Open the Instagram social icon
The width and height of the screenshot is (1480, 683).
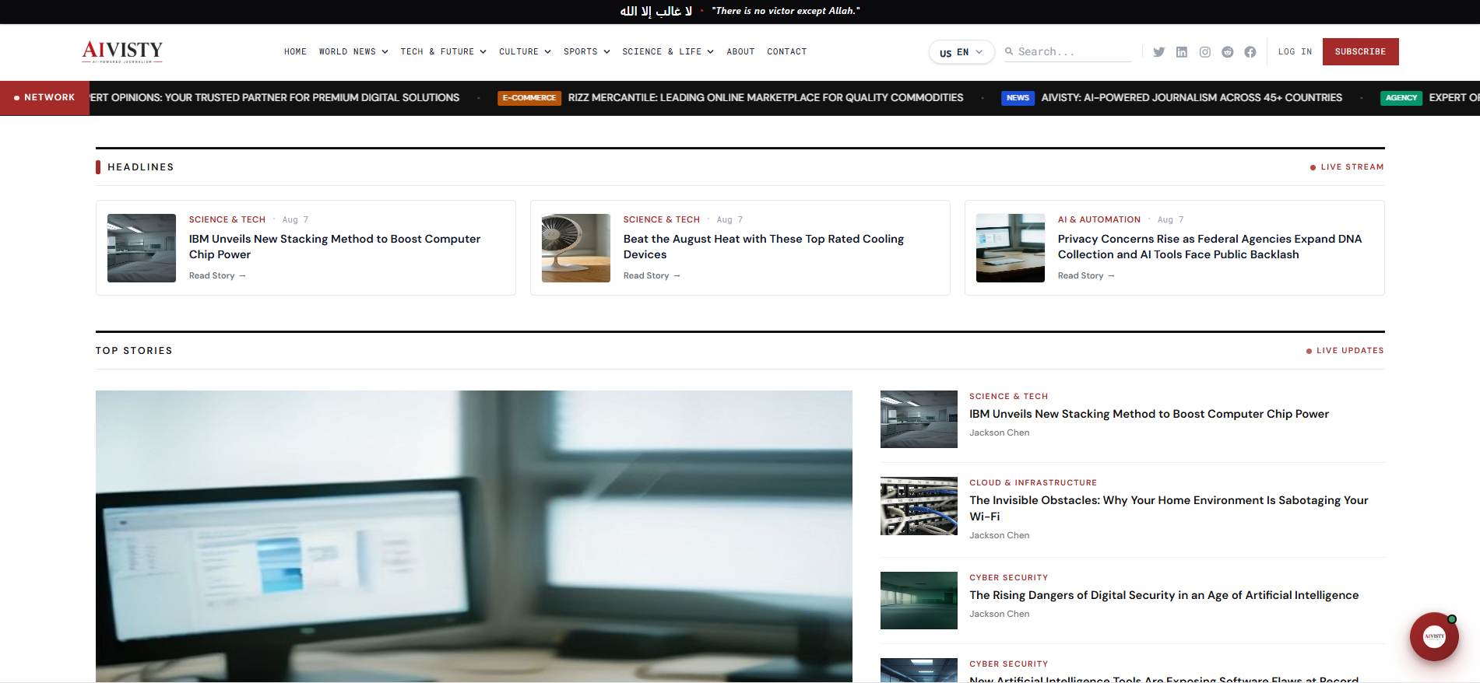(x=1205, y=52)
